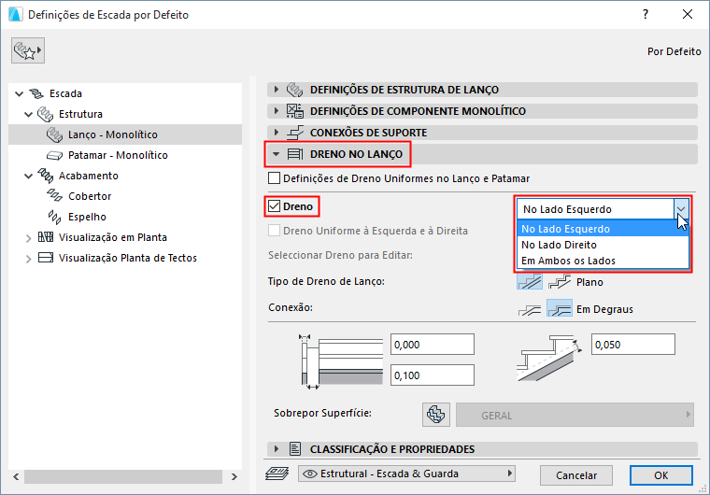Toggle the Sobrepor Superfície override button
This screenshot has width=710, height=495.
point(436,415)
